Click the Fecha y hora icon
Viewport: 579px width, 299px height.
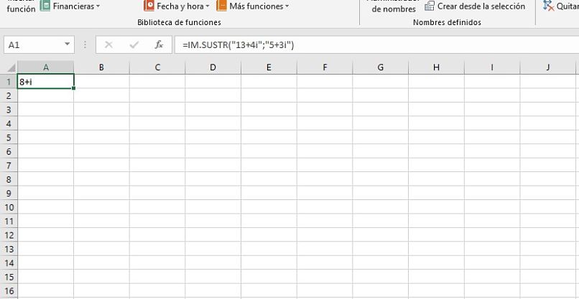(x=149, y=6)
